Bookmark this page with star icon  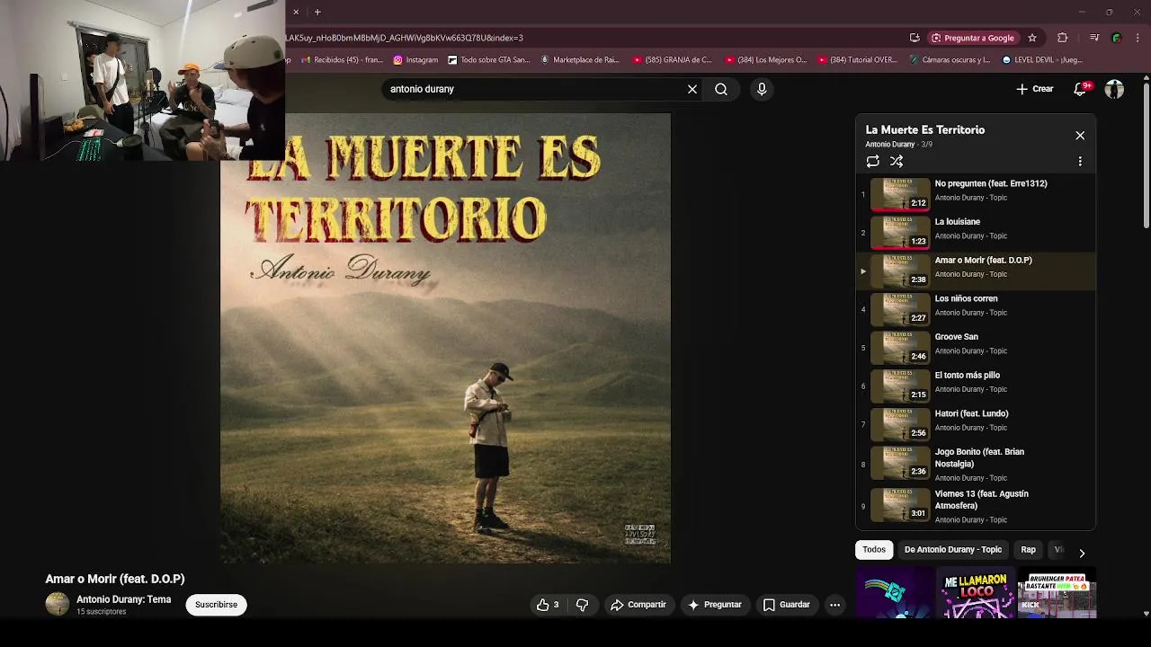tap(1032, 38)
